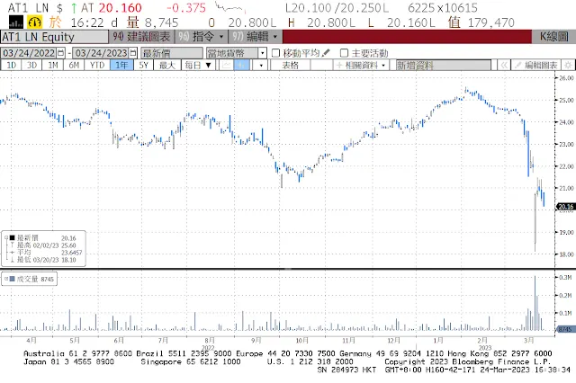Click the blank button right of 表格
576x383 pixels.
click(x=321, y=66)
